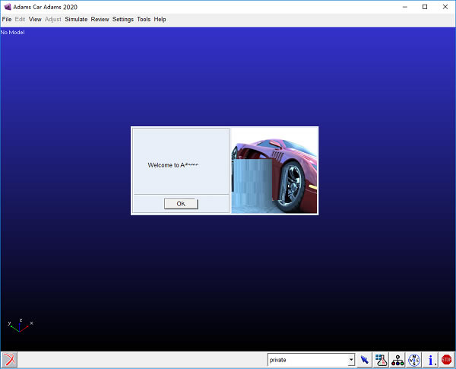Viewport: 456px width, 369px height.
Task: Click the select arrow tool icon
Action: pos(365,360)
